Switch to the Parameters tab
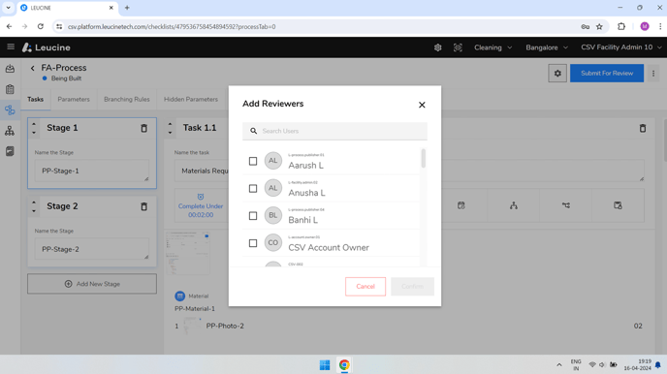 tap(74, 99)
